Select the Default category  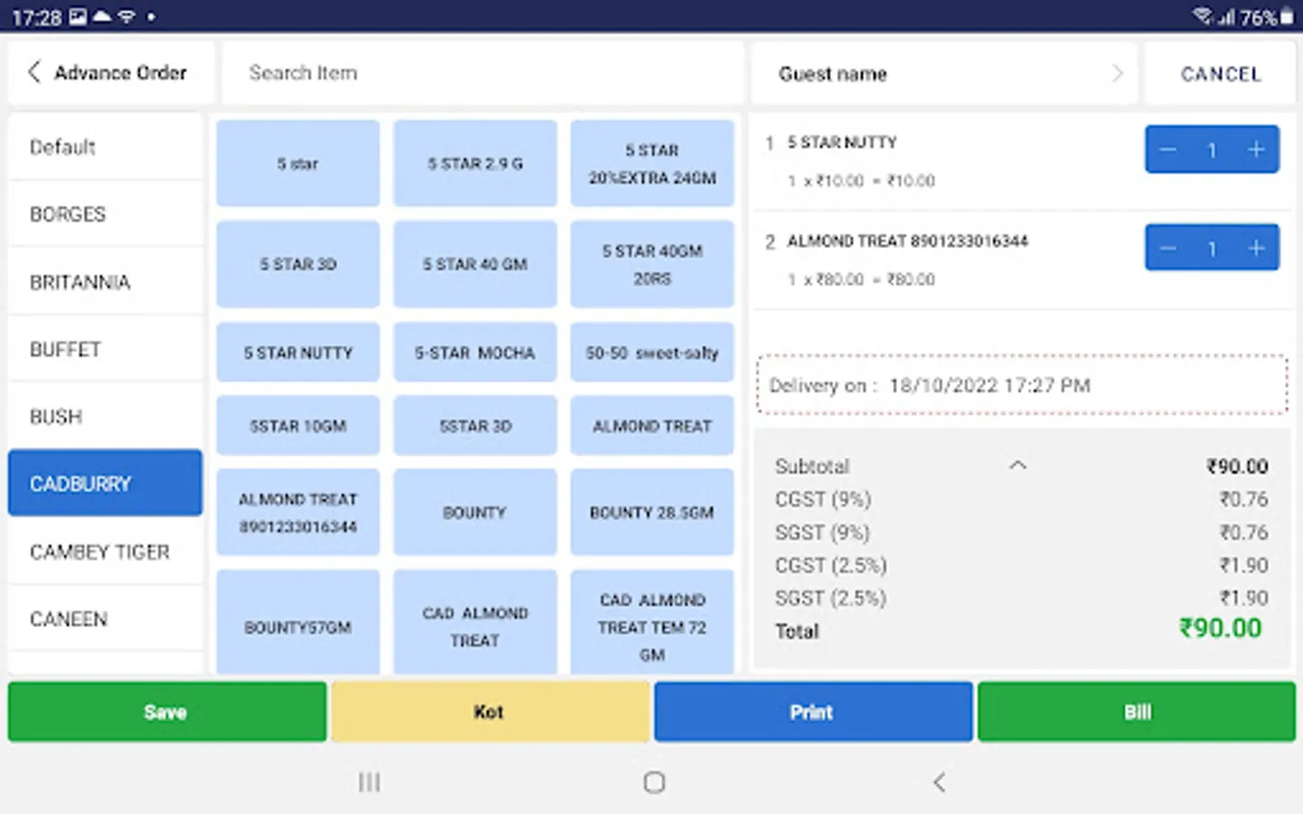[105, 147]
